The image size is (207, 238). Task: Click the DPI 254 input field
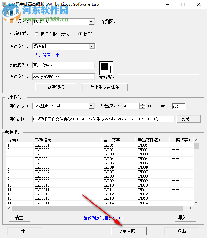(x=178, y=106)
